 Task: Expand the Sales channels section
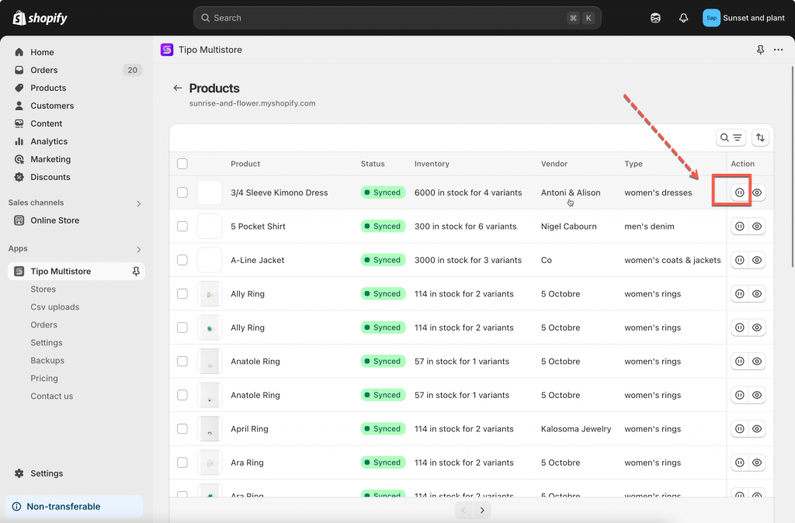(x=139, y=203)
